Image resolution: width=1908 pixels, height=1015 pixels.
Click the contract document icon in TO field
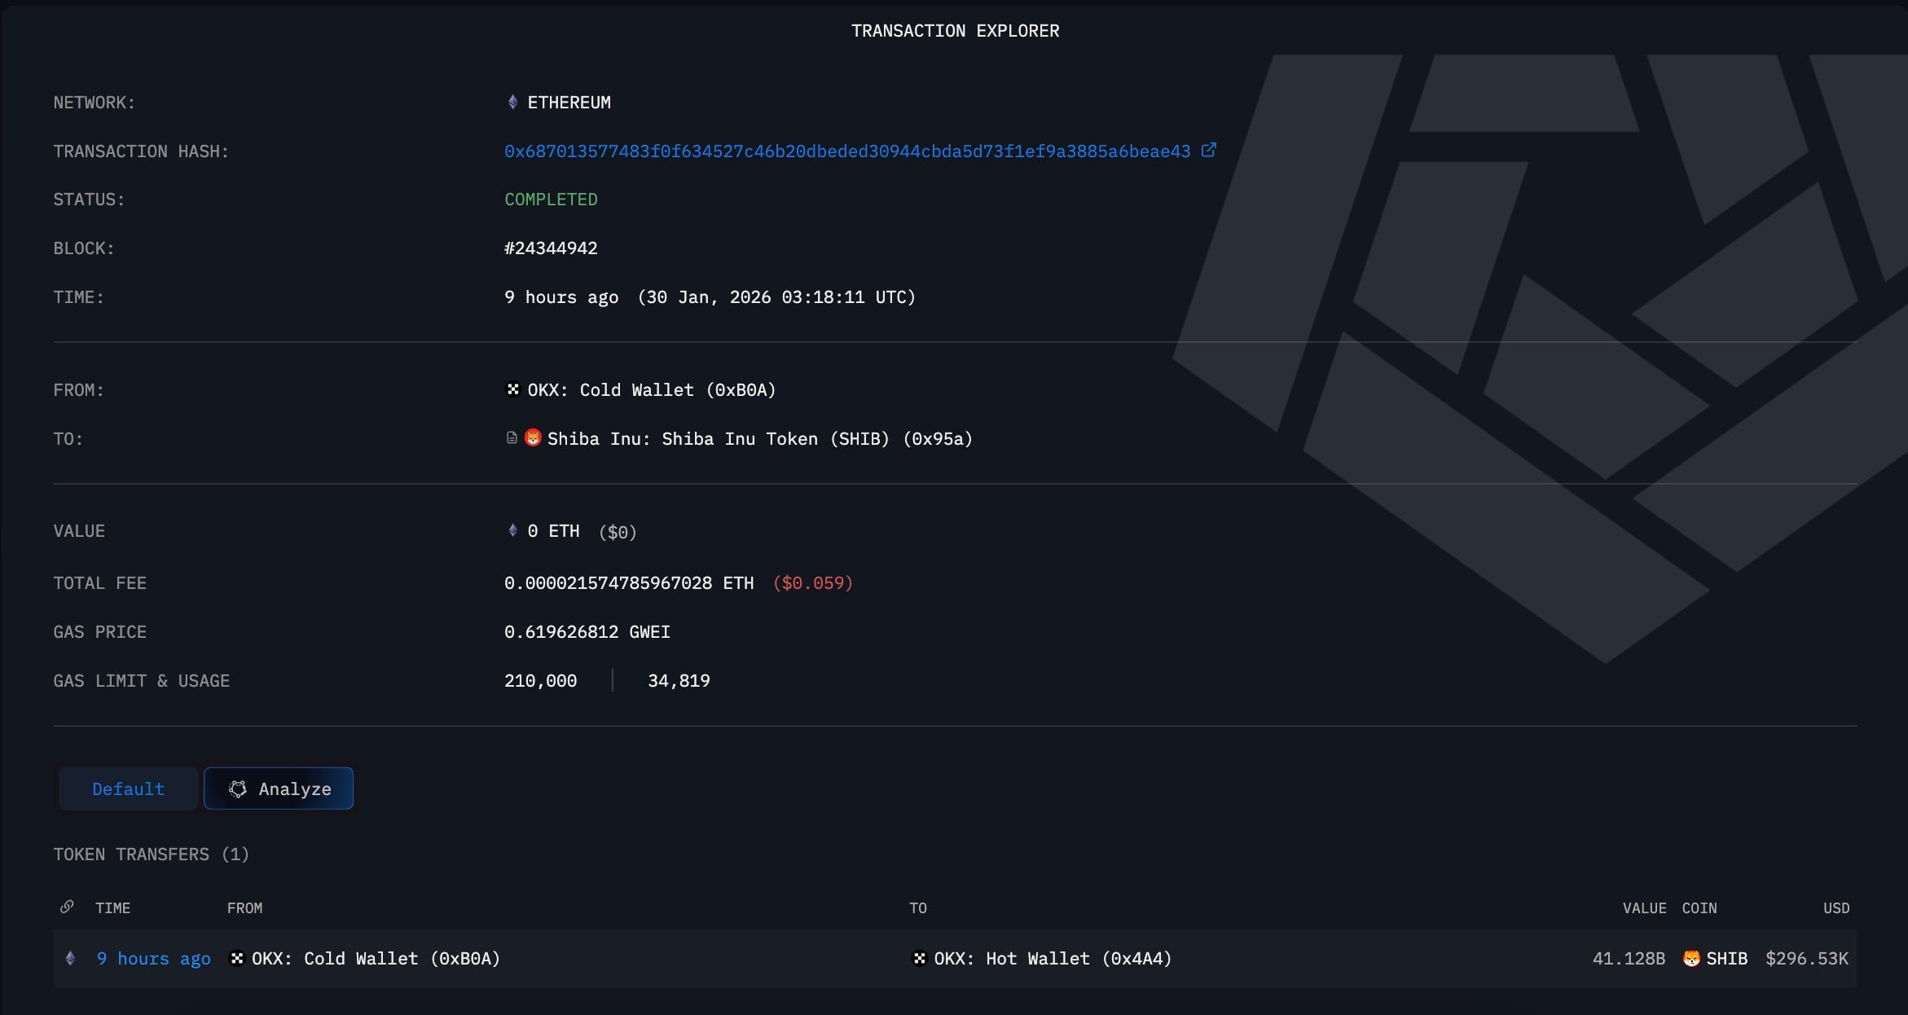(512, 438)
